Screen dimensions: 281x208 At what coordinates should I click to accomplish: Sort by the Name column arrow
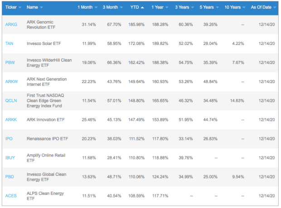coord(41,7)
